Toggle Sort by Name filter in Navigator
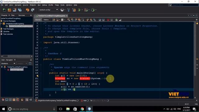The width and height of the screenshot is (199, 112). (x=27, y=100)
